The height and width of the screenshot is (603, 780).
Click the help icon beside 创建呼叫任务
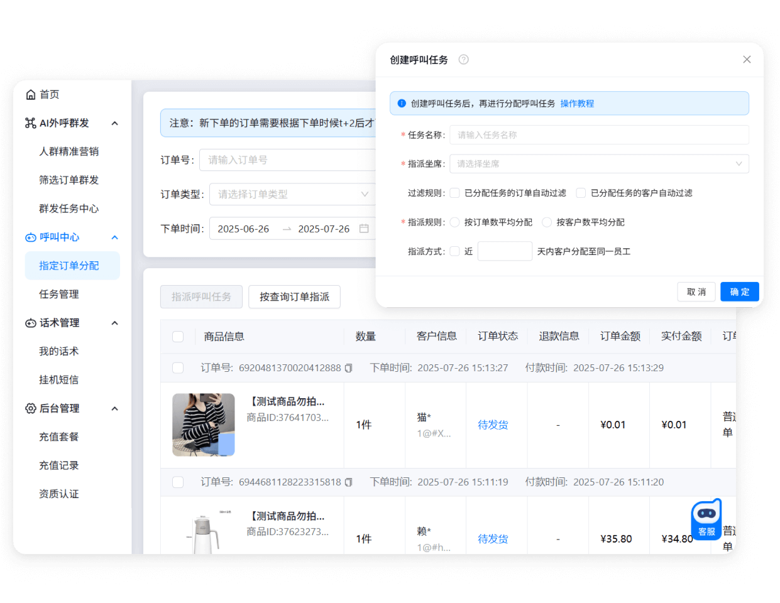[x=464, y=59]
